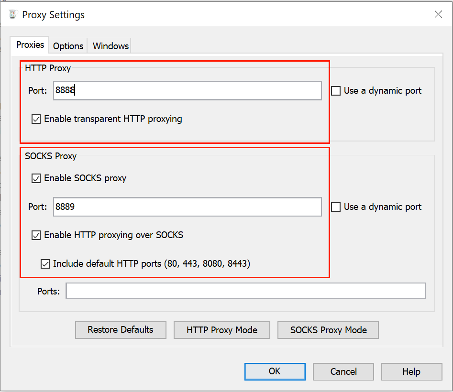The width and height of the screenshot is (453, 392).
Task: Click the HTTP Proxy port field
Action: point(187,90)
